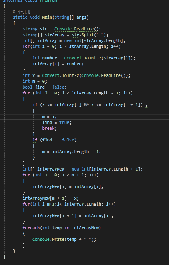
Task: Click the intArrayNew array declaration
Action: tap(83, 169)
